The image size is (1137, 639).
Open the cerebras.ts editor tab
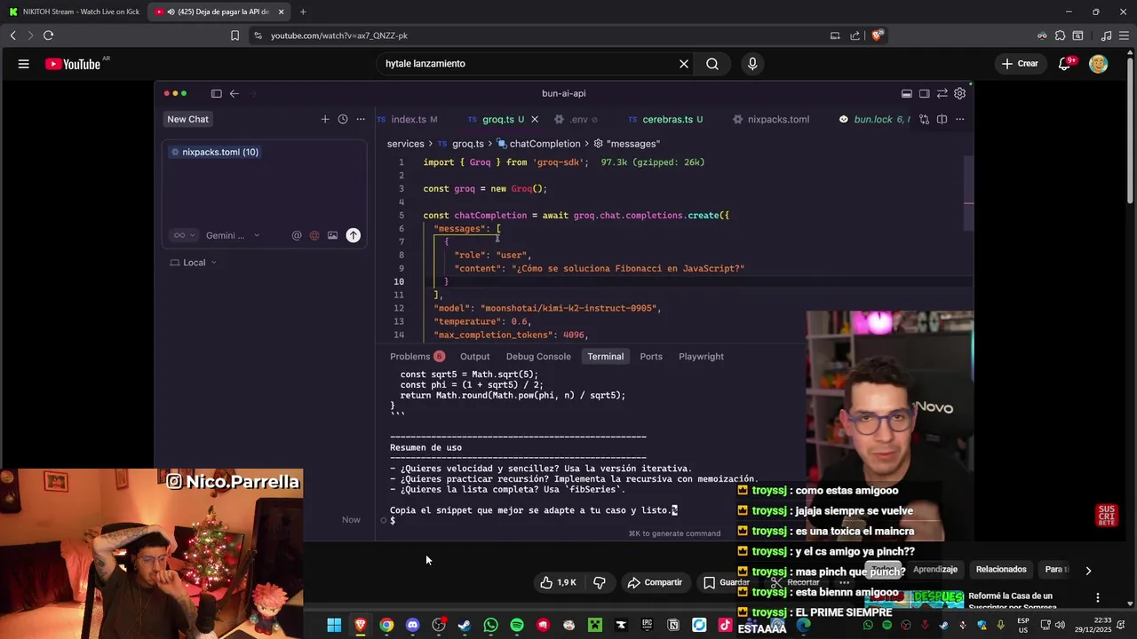click(672, 119)
